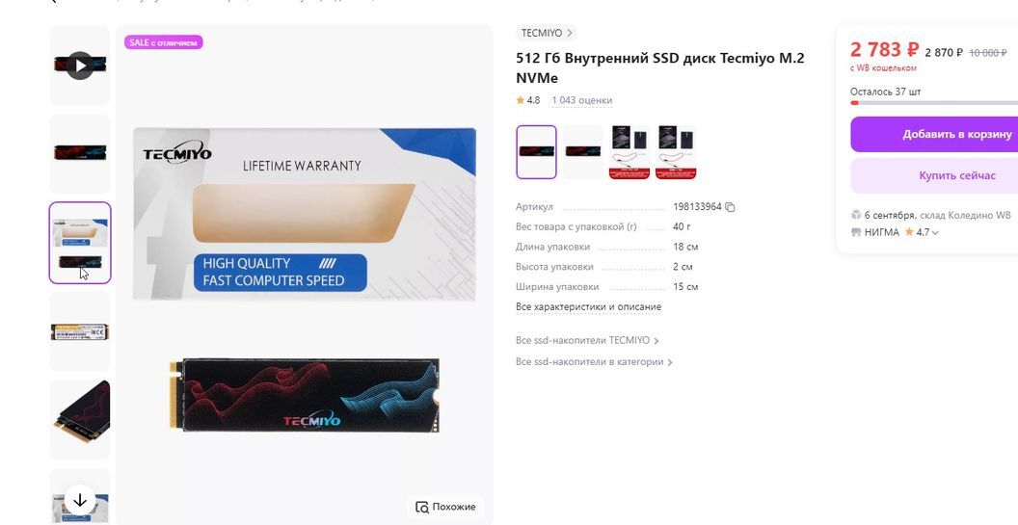Copy the article number 198133964

click(730, 207)
